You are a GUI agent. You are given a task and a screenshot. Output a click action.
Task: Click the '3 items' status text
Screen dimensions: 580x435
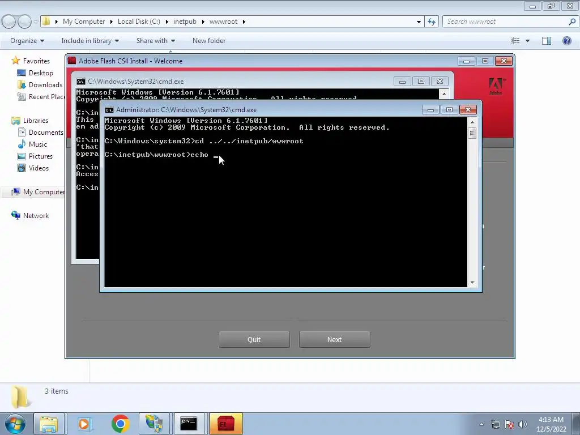(57, 391)
